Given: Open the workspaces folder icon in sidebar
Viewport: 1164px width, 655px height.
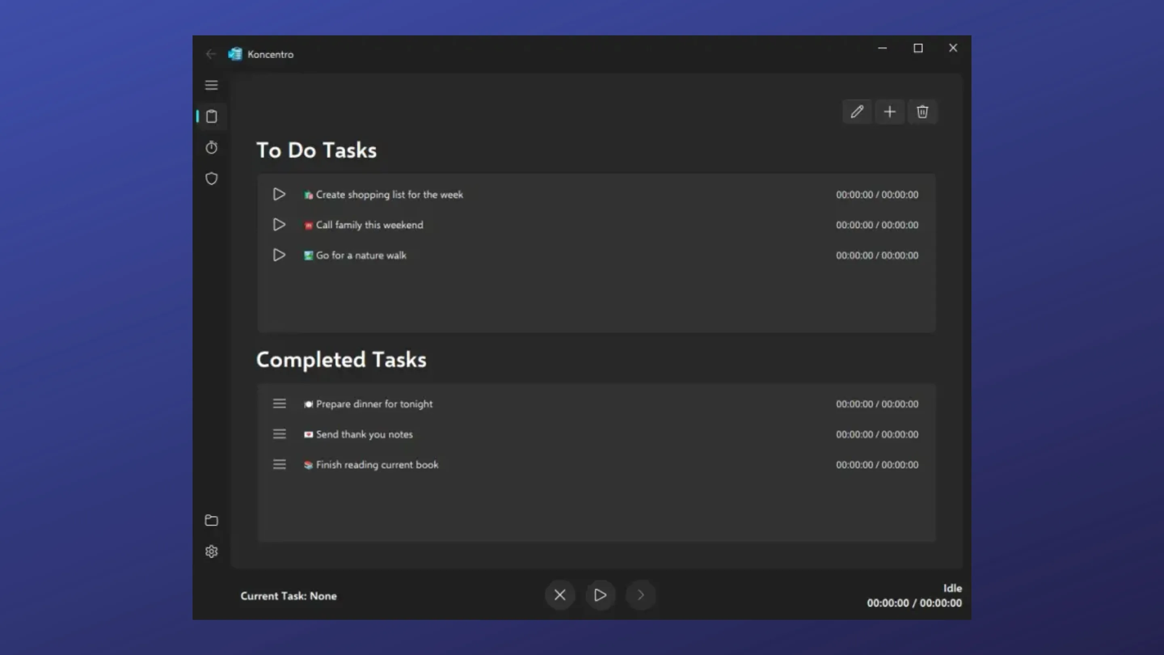Looking at the screenshot, I should (211, 520).
